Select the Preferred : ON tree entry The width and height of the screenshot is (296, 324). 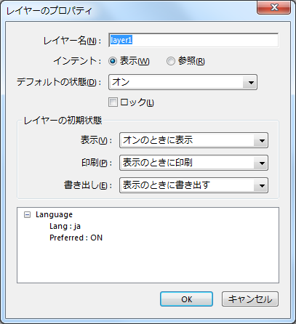point(76,238)
